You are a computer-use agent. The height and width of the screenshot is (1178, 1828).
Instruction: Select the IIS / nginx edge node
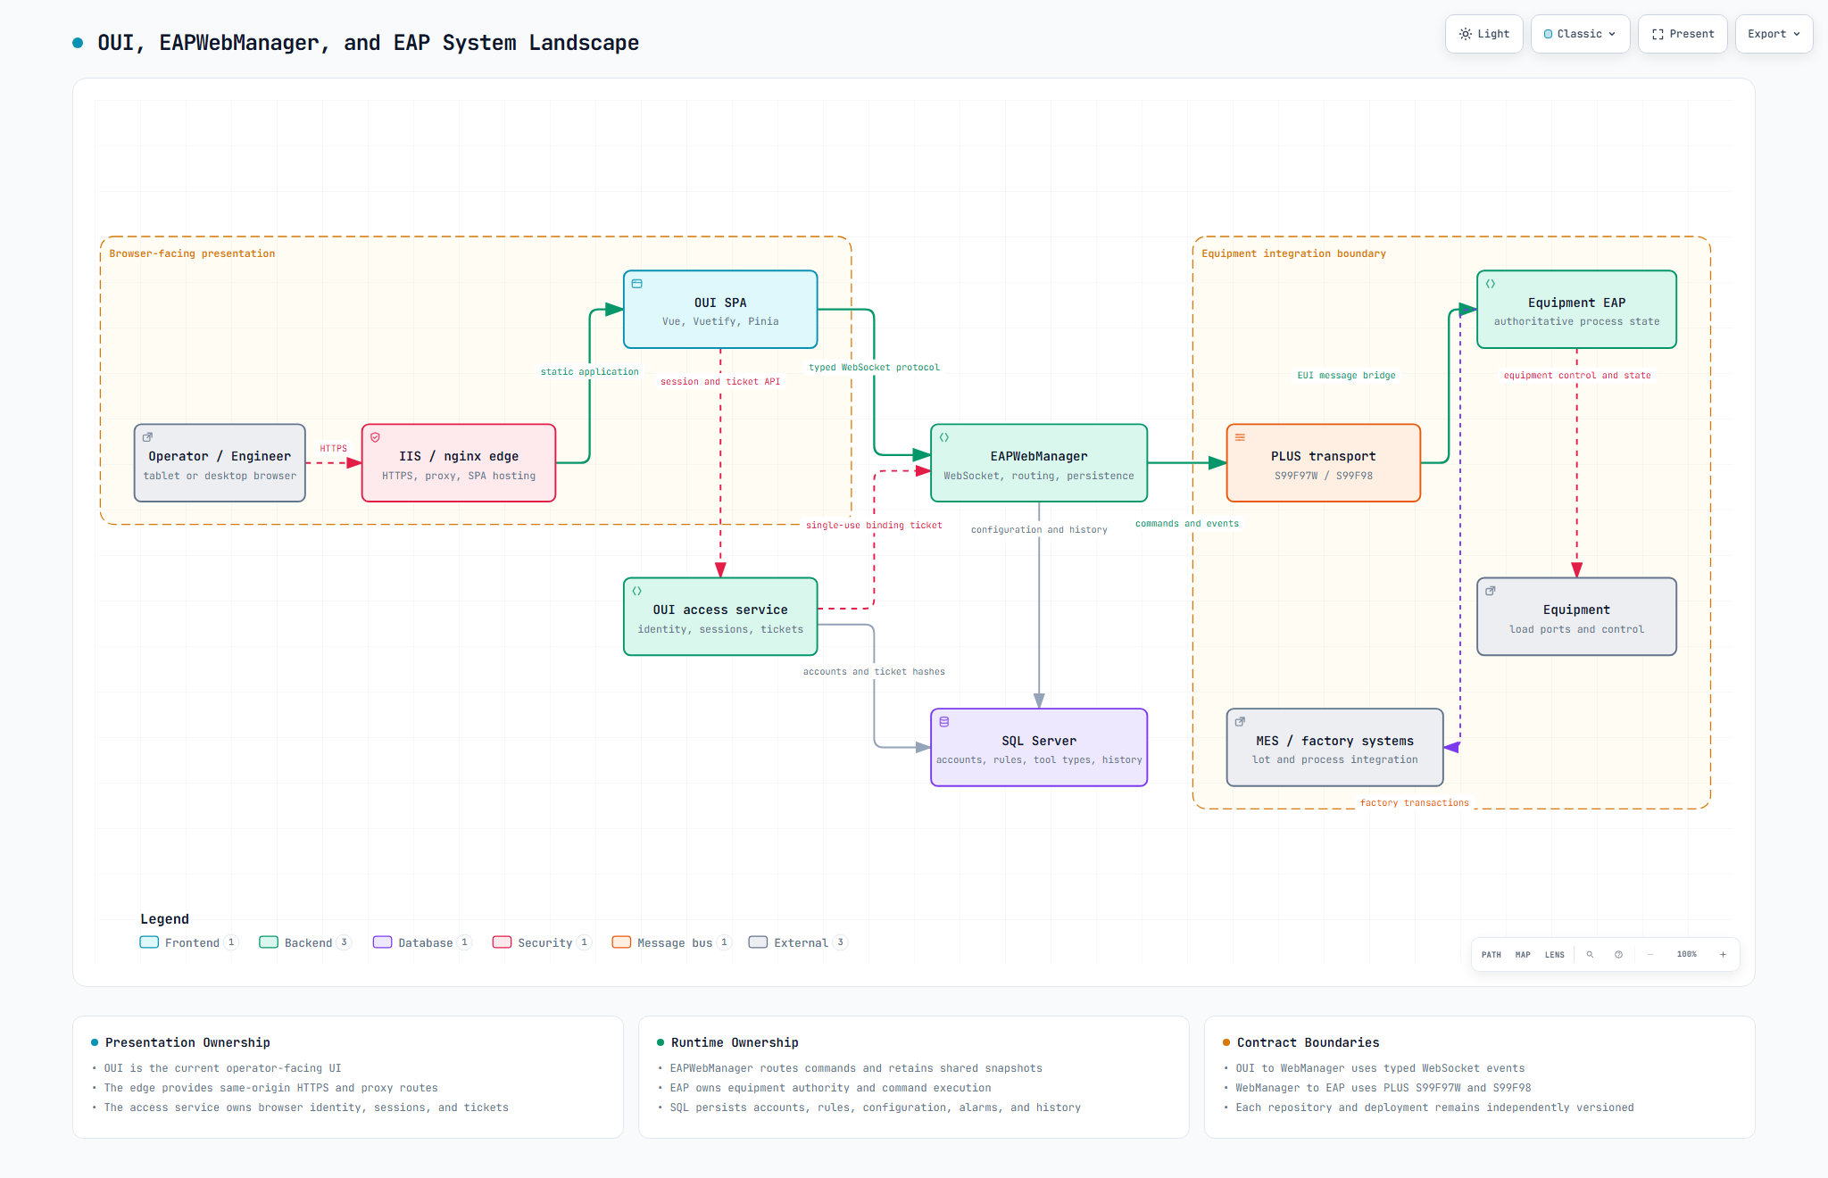pos(459,463)
